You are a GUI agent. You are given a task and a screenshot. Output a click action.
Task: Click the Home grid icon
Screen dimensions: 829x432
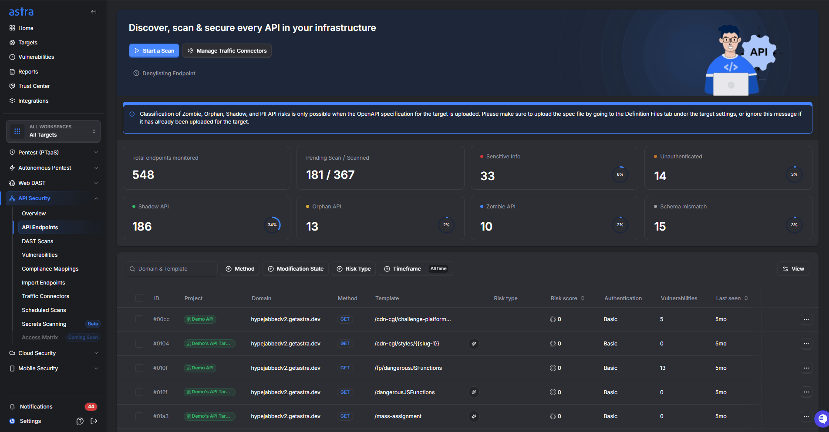click(x=12, y=28)
